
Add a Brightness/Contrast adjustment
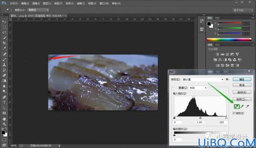click(217, 54)
